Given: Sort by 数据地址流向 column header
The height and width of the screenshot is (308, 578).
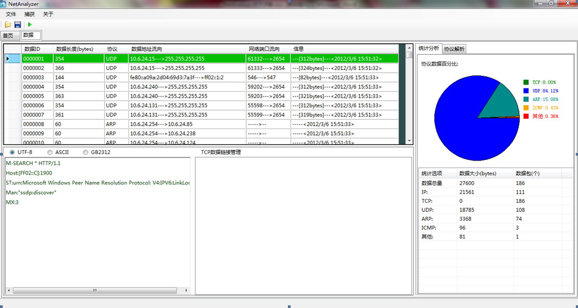Looking at the screenshot, I should 187,49.
